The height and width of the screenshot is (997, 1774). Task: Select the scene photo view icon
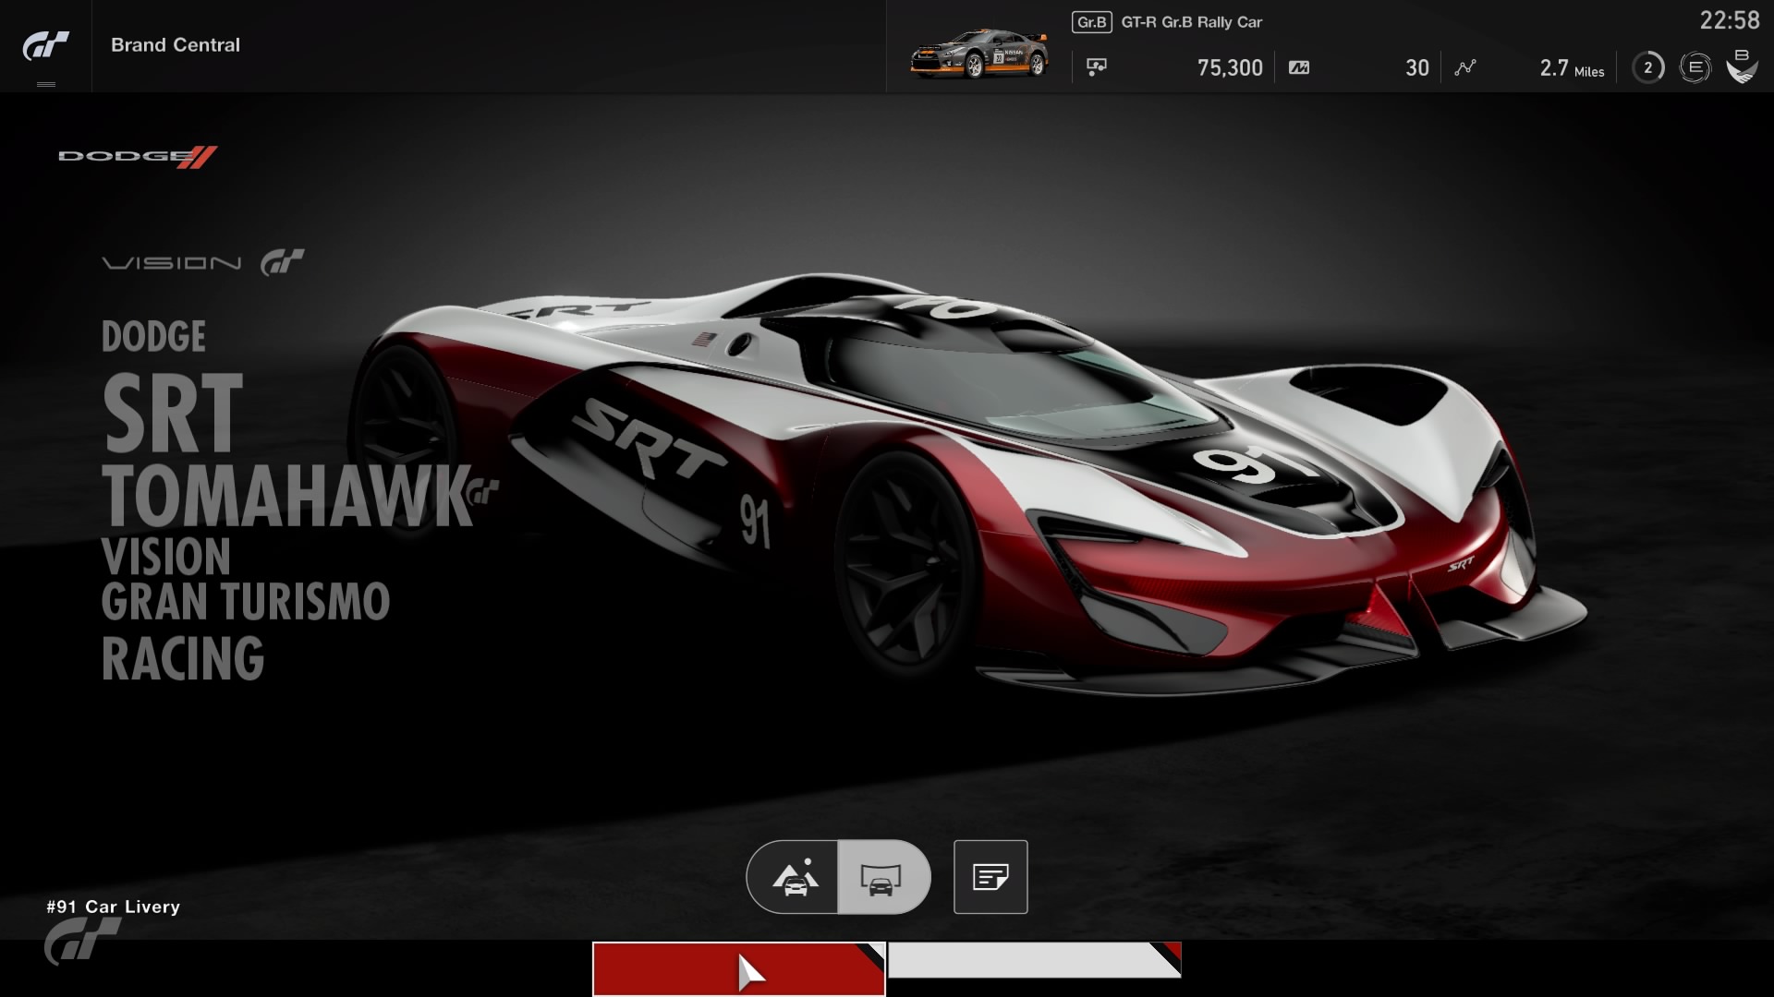(x=794, y=877)
